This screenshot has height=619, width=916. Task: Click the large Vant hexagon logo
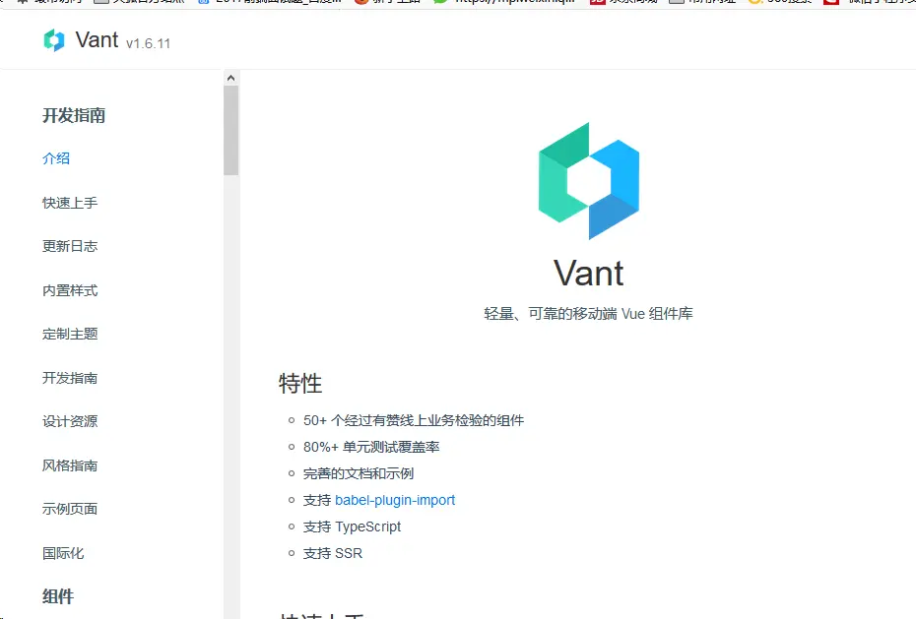pos(589,181)
